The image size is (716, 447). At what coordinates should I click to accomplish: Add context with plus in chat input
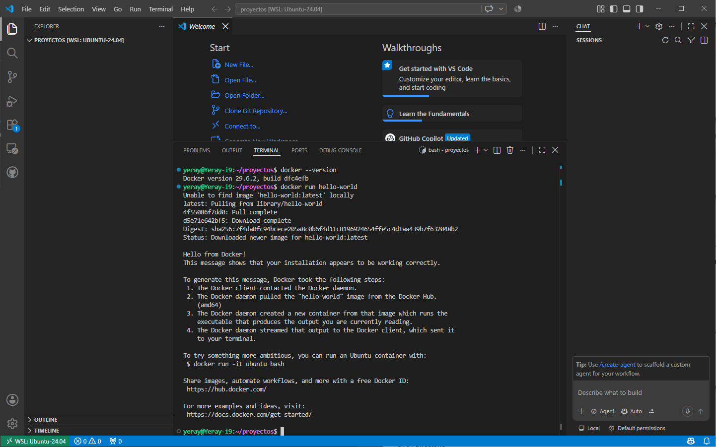click(581, 411)
